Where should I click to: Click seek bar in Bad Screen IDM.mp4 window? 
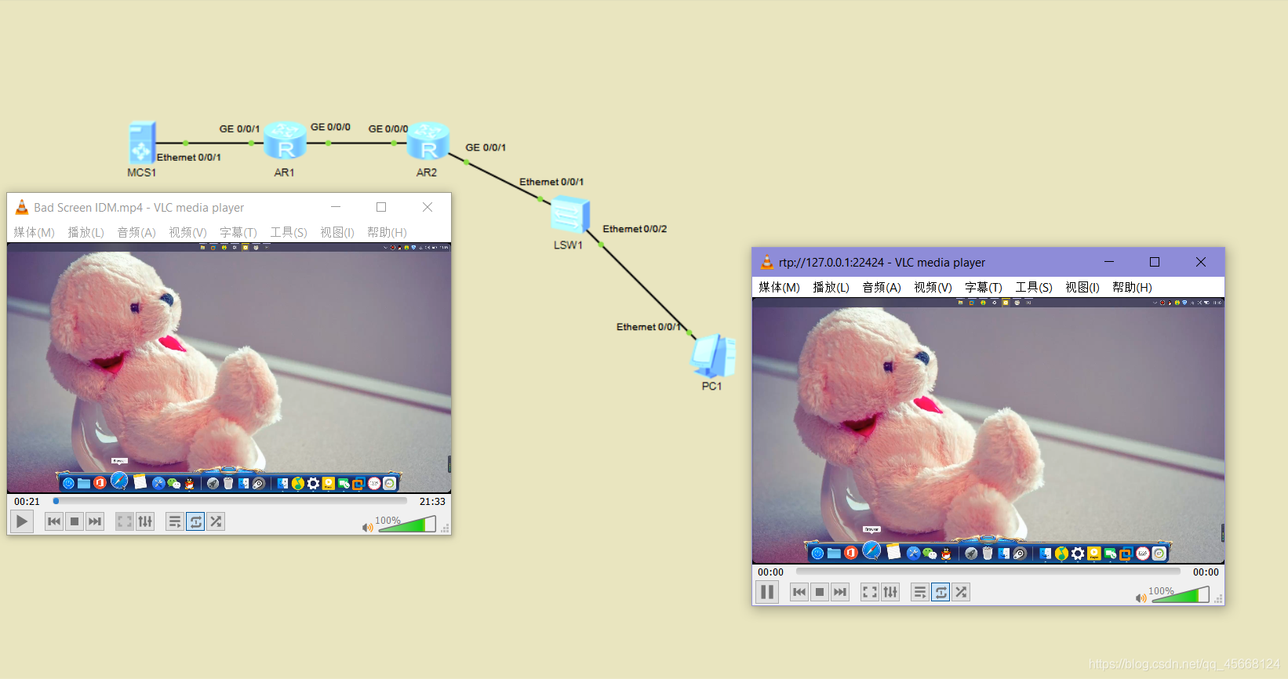pyautogui.click(x=230, y=501)
